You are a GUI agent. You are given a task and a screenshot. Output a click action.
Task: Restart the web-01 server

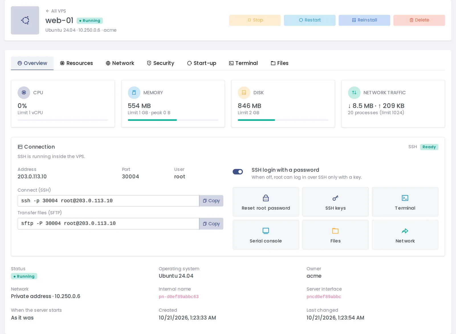(x=310, y=20)
